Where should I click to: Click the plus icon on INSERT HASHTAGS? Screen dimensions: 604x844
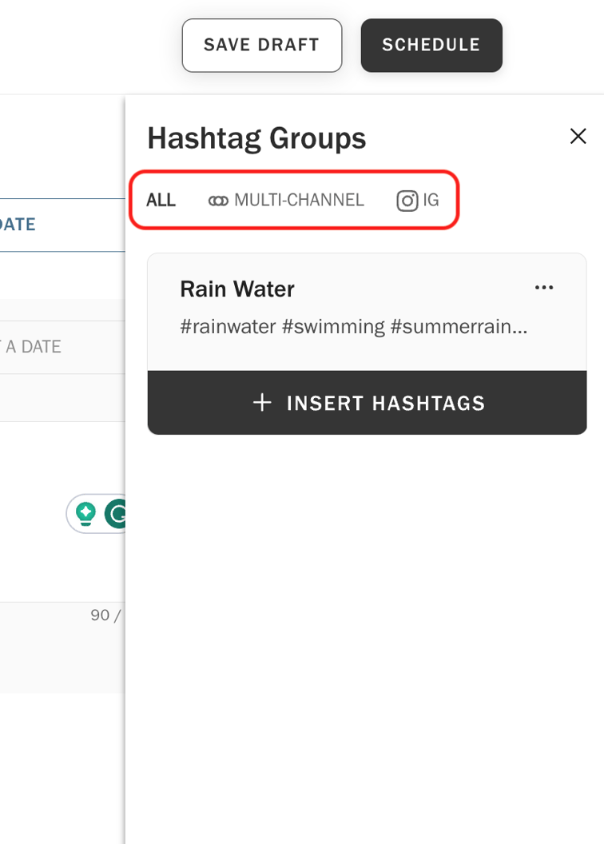pos(262,403)
